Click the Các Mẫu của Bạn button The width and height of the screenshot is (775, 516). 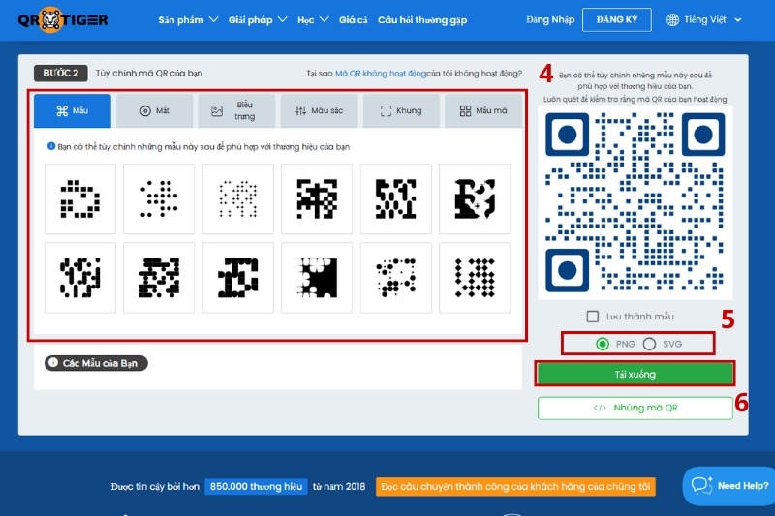(x=96, y=363)
